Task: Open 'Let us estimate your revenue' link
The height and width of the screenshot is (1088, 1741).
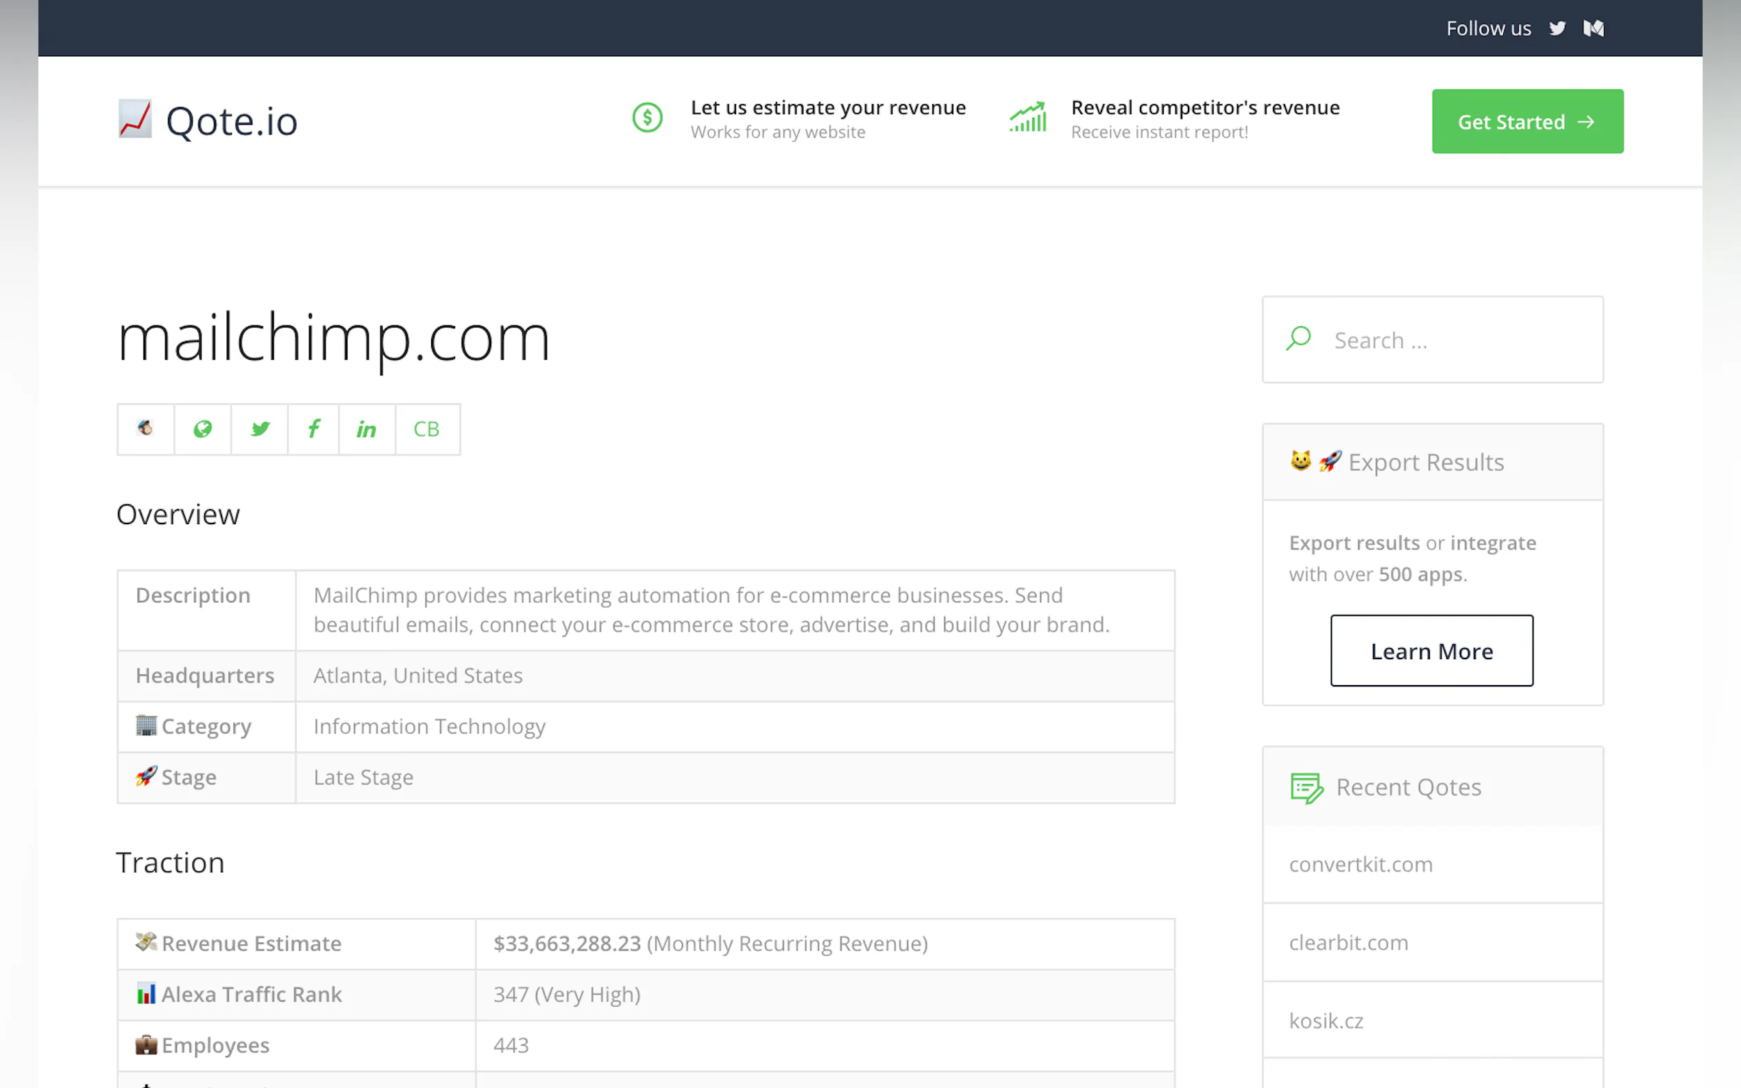Action: tap(828, 107)
